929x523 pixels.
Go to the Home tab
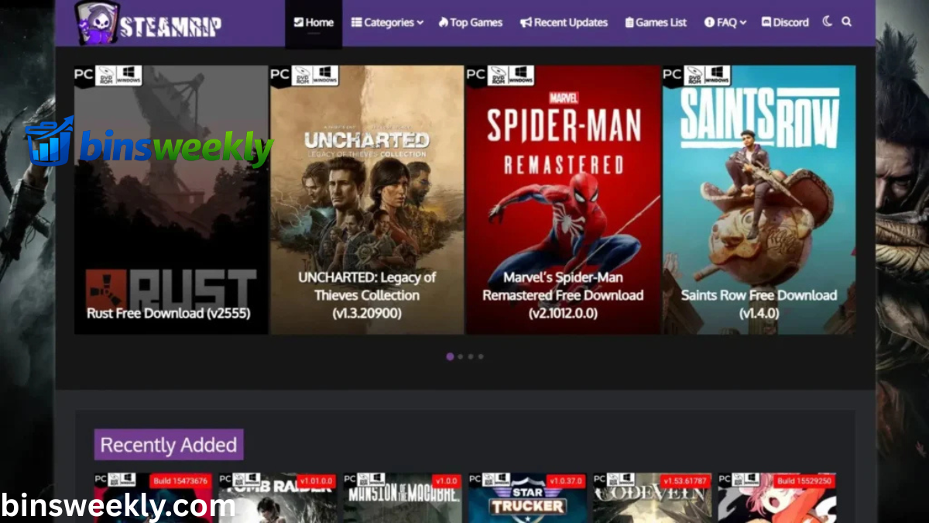pos(314,22)
